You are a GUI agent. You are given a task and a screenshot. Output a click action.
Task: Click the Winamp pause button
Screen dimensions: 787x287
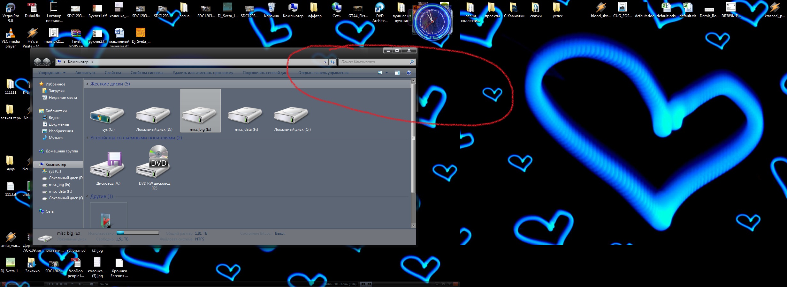pos(57,284)
